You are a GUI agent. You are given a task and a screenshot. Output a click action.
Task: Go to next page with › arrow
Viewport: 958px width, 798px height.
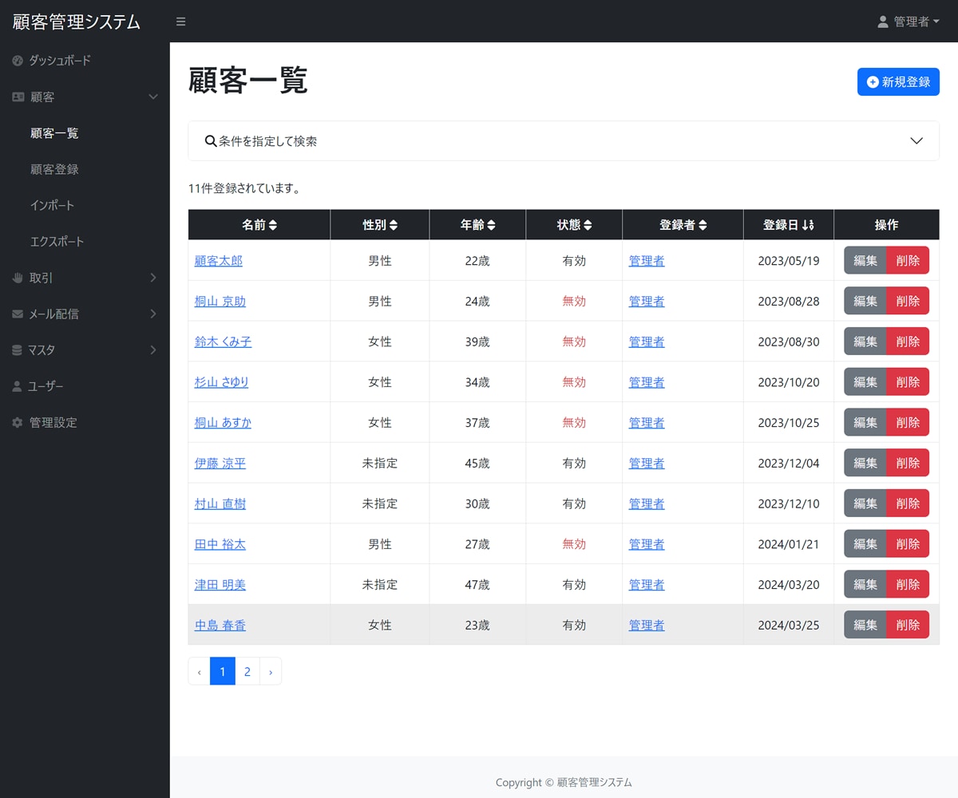271,671
